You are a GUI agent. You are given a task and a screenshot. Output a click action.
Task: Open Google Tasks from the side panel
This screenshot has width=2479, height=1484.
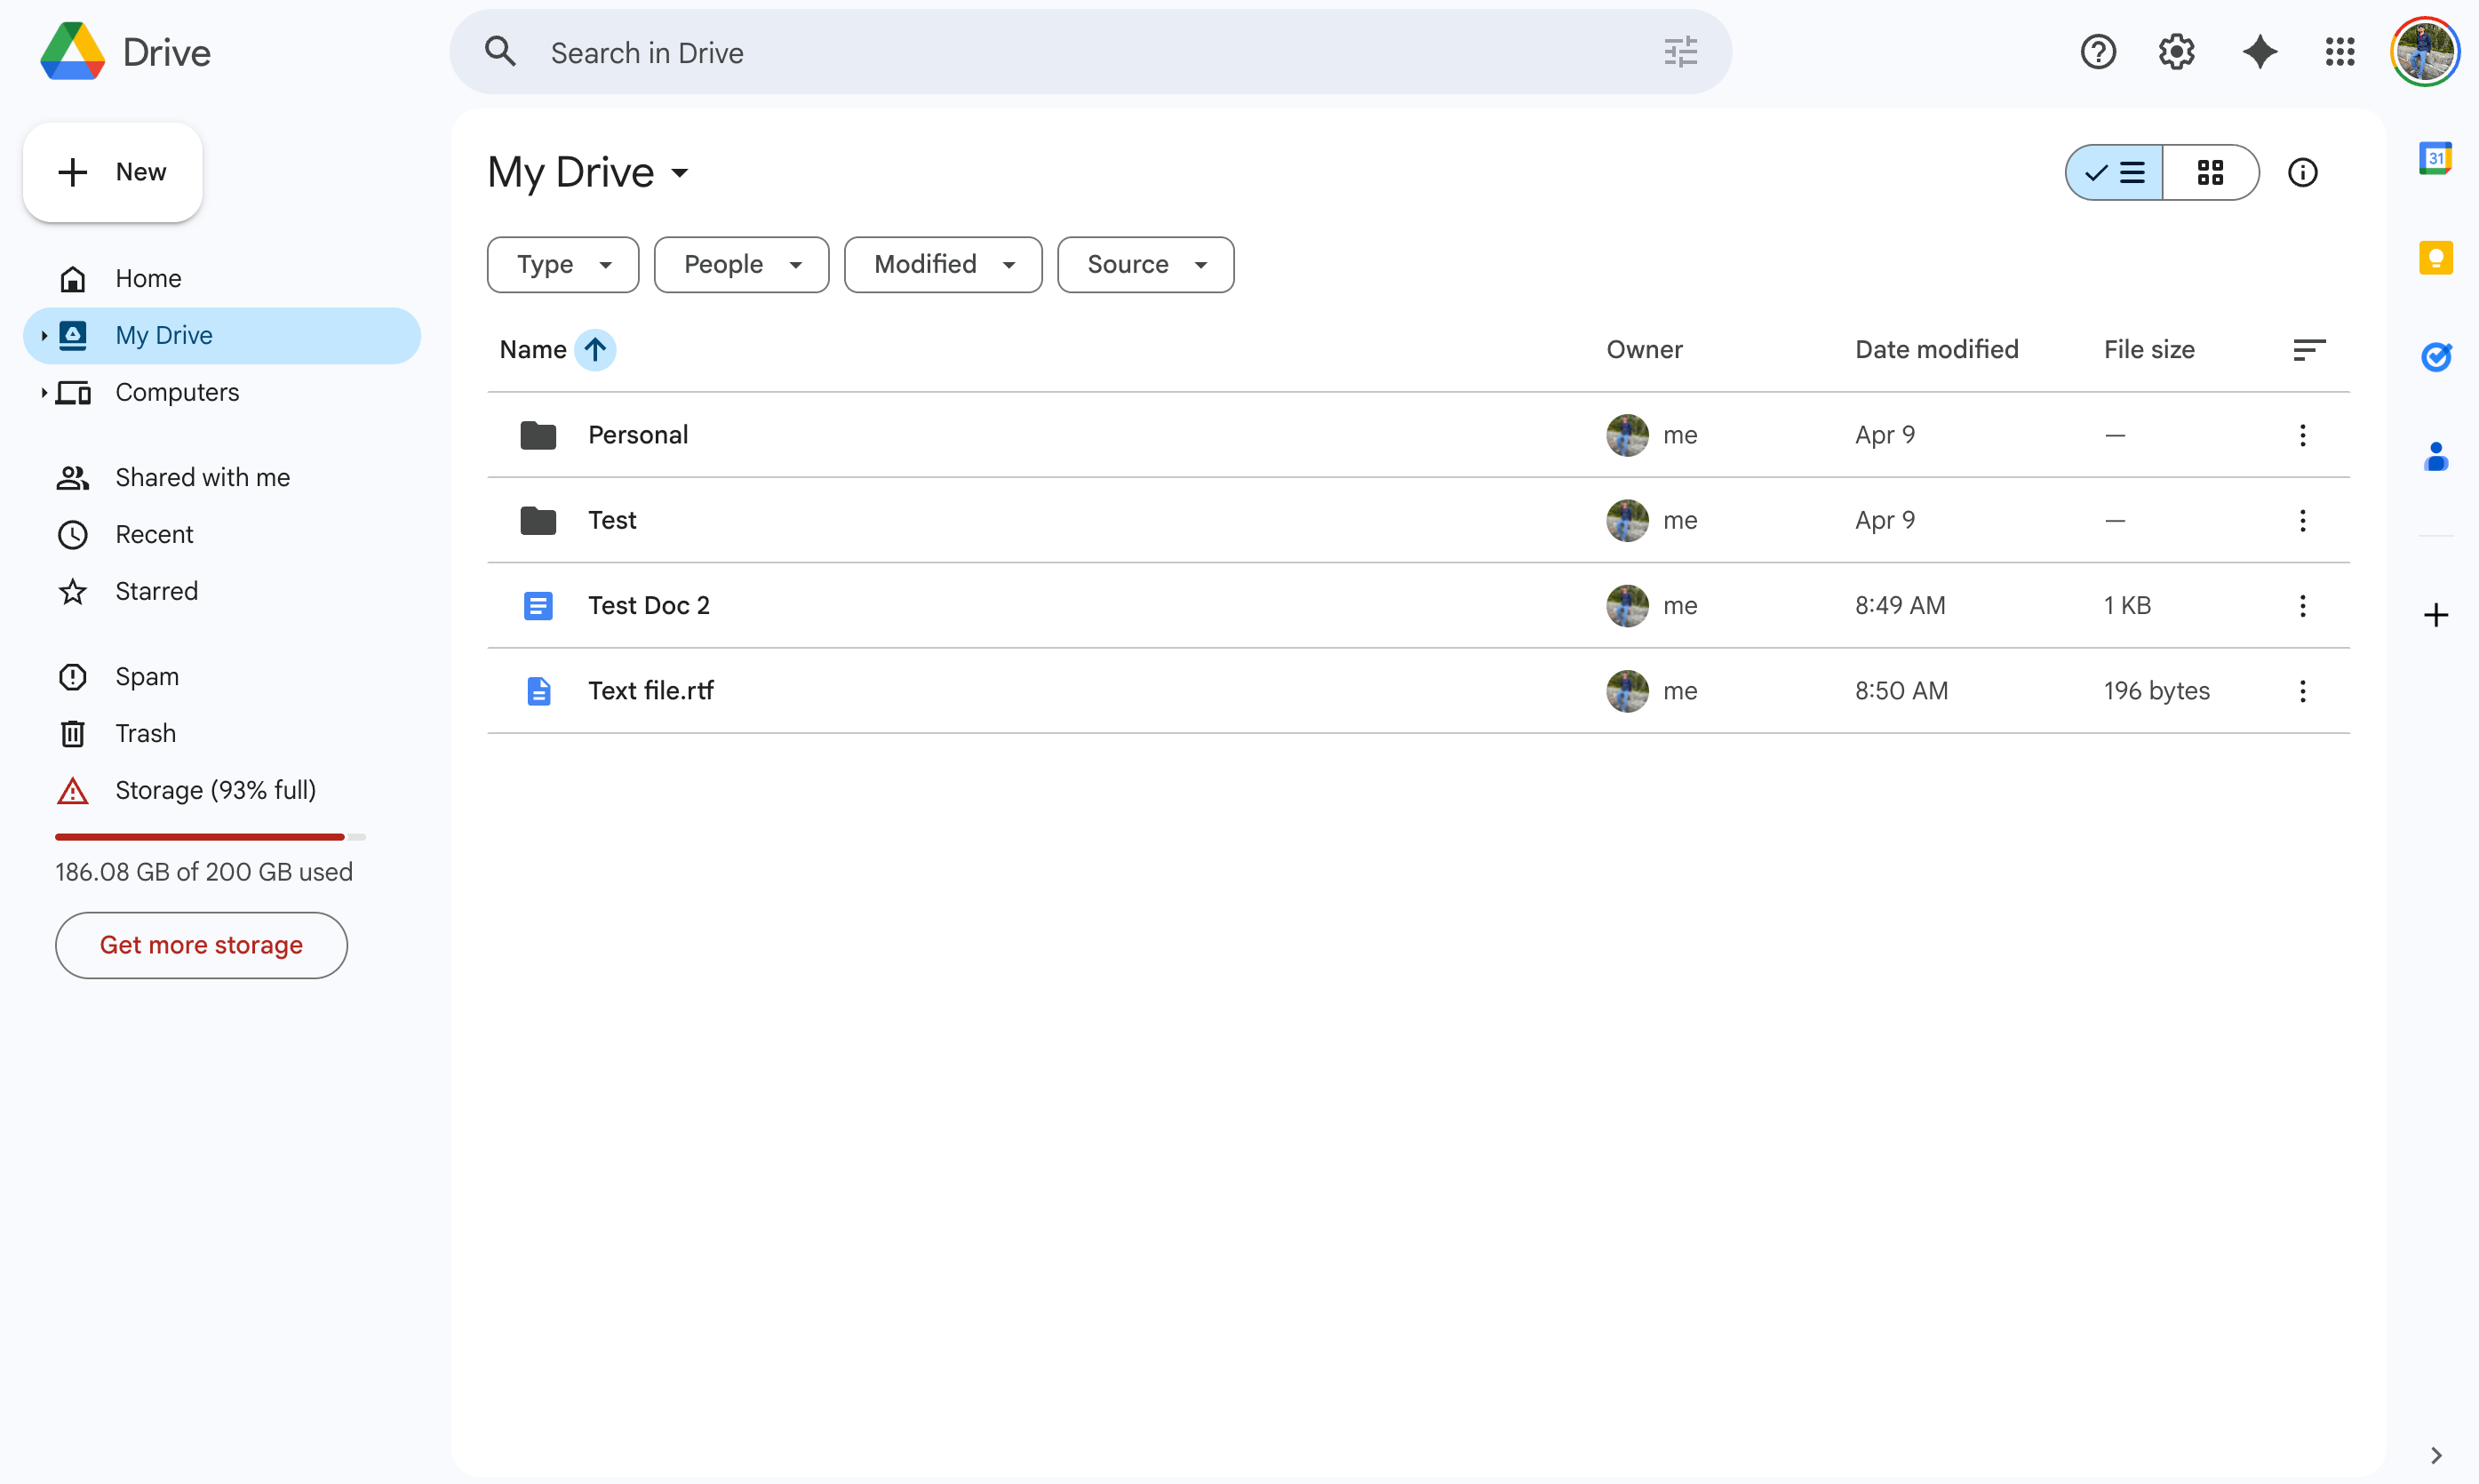tap(2436, 356)
